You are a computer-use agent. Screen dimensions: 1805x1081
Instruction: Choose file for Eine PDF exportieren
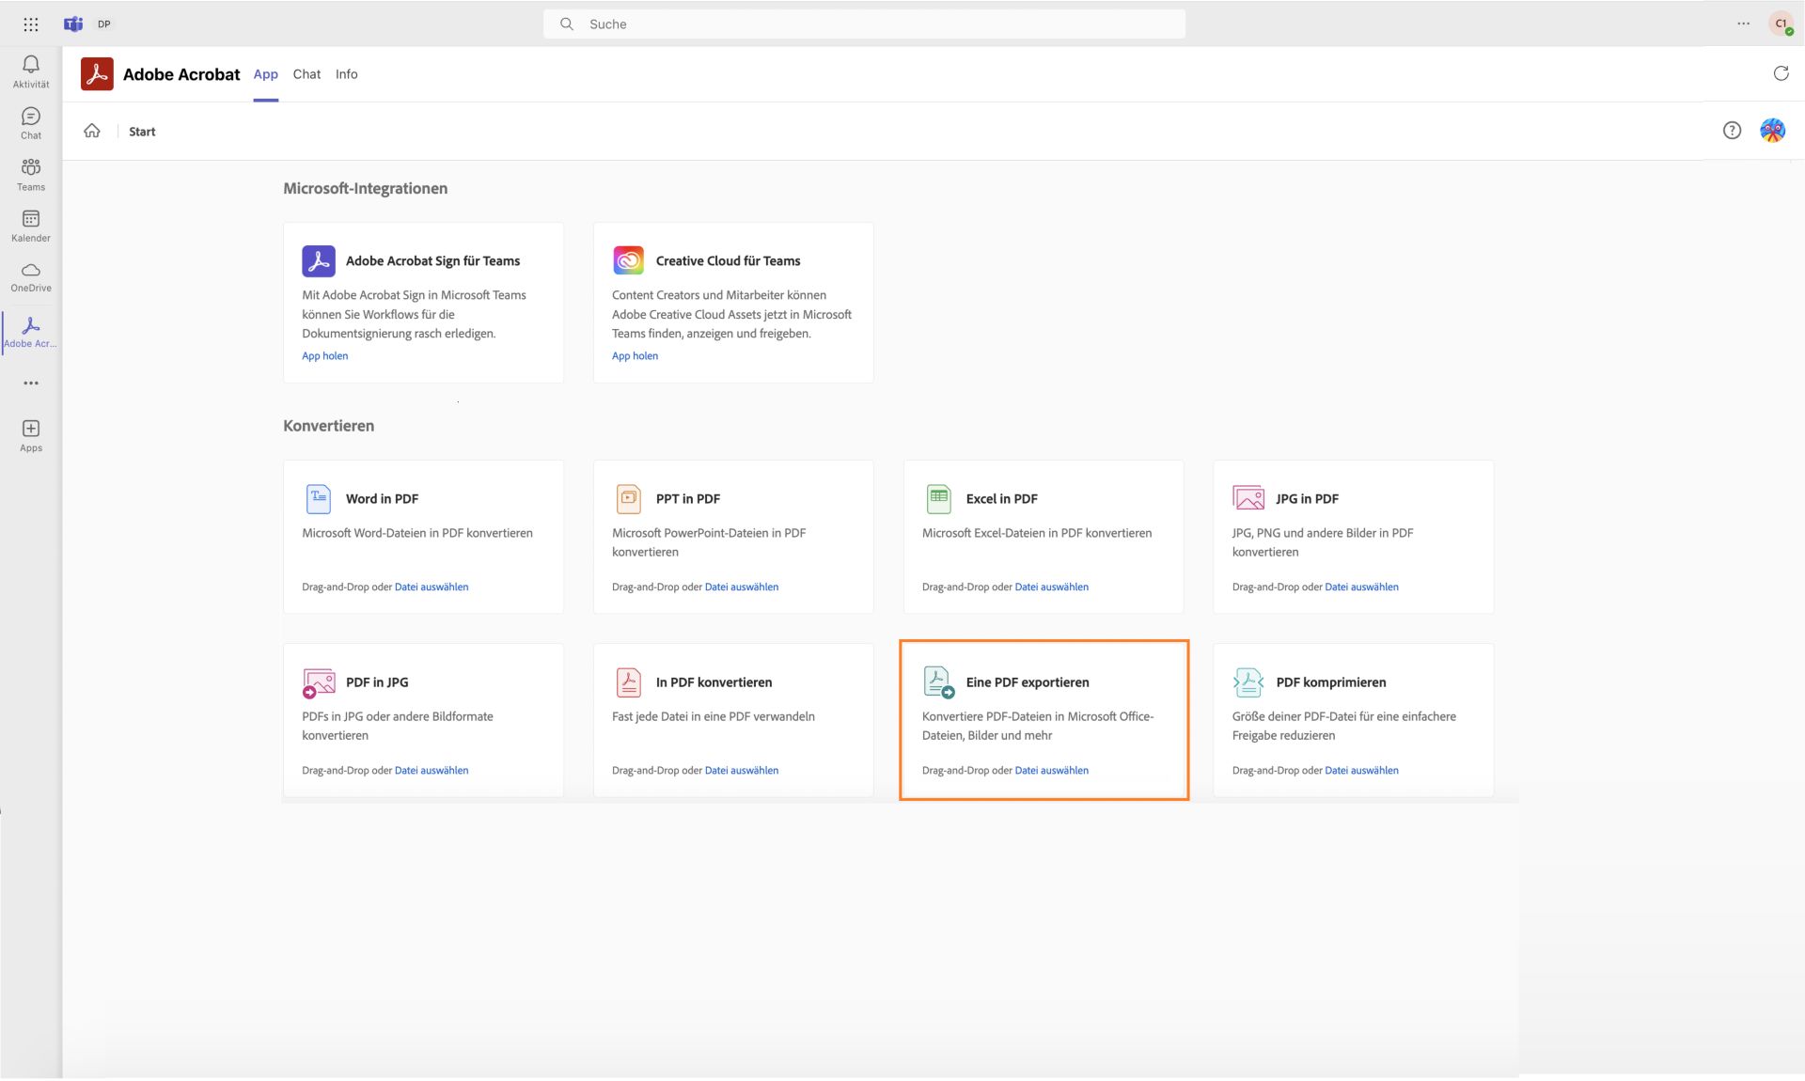pos(1052,770)
